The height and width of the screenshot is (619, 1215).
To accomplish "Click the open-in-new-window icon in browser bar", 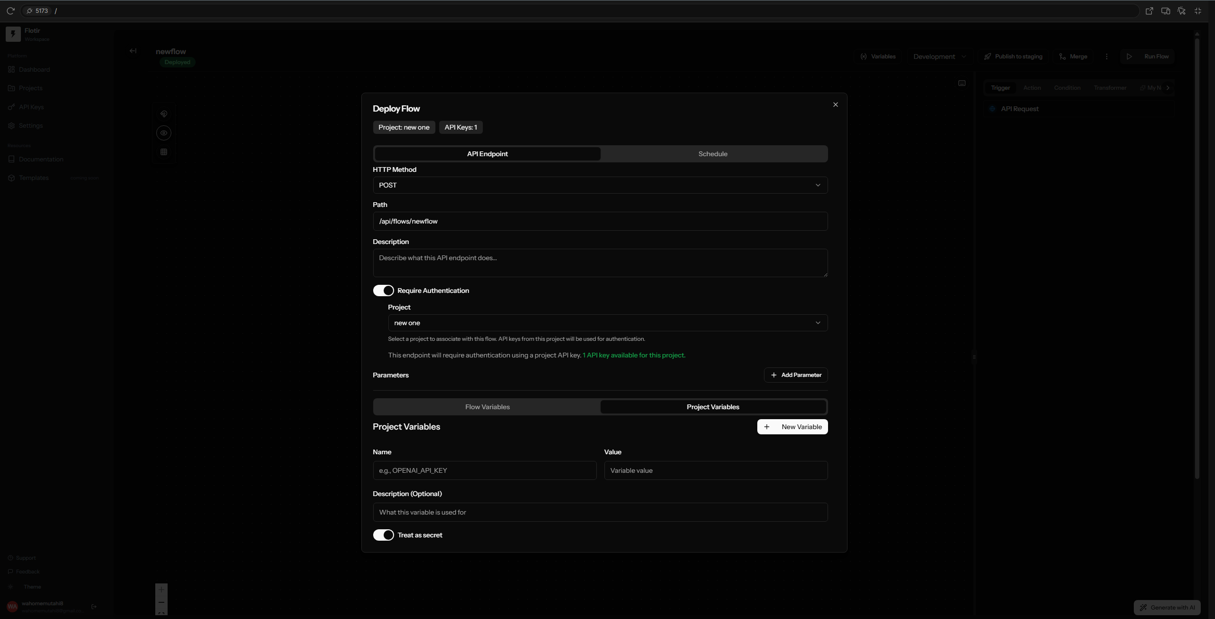I will [x=1149, y=10].
